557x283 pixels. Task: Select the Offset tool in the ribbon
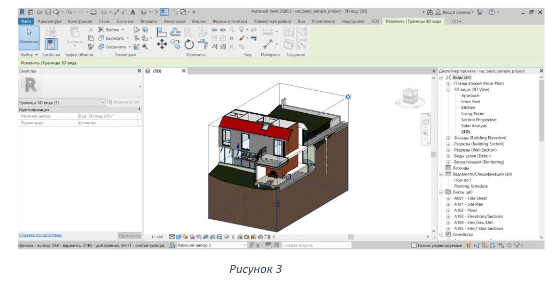pos(175,32)
